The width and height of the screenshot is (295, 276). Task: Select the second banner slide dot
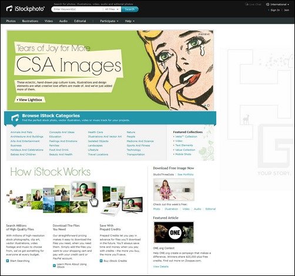(208, 105)
